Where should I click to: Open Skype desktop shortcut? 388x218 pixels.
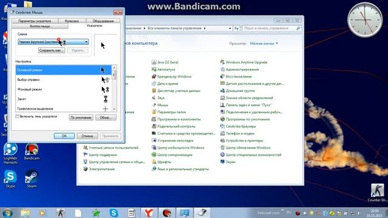click(10, 179)
